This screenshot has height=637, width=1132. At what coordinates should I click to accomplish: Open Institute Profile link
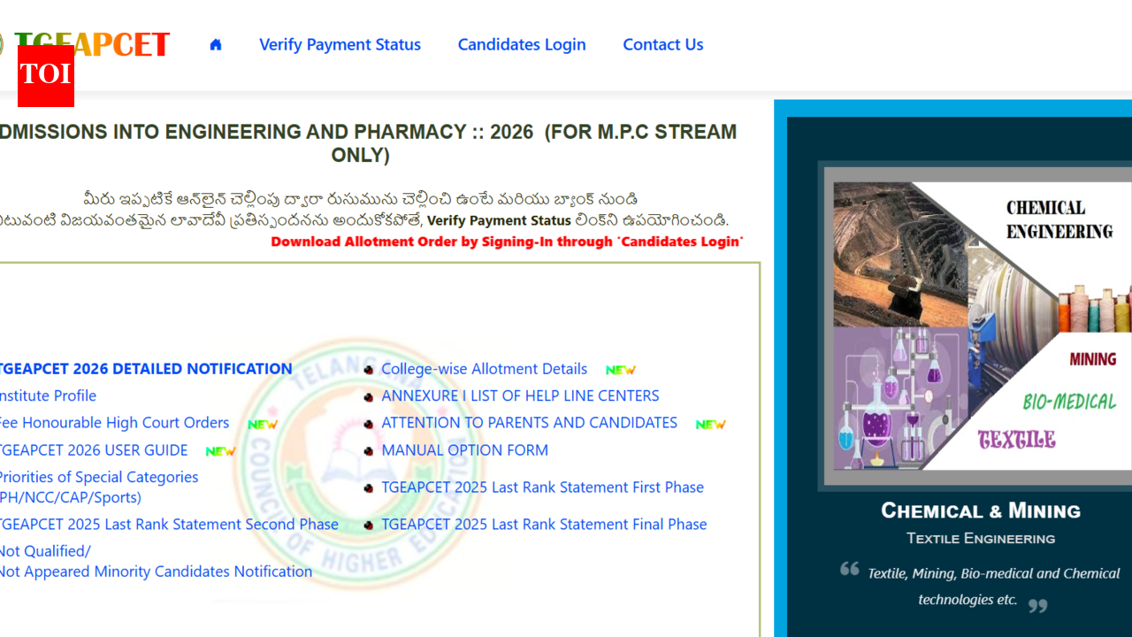pyautogui.click(x=48, y=395)
